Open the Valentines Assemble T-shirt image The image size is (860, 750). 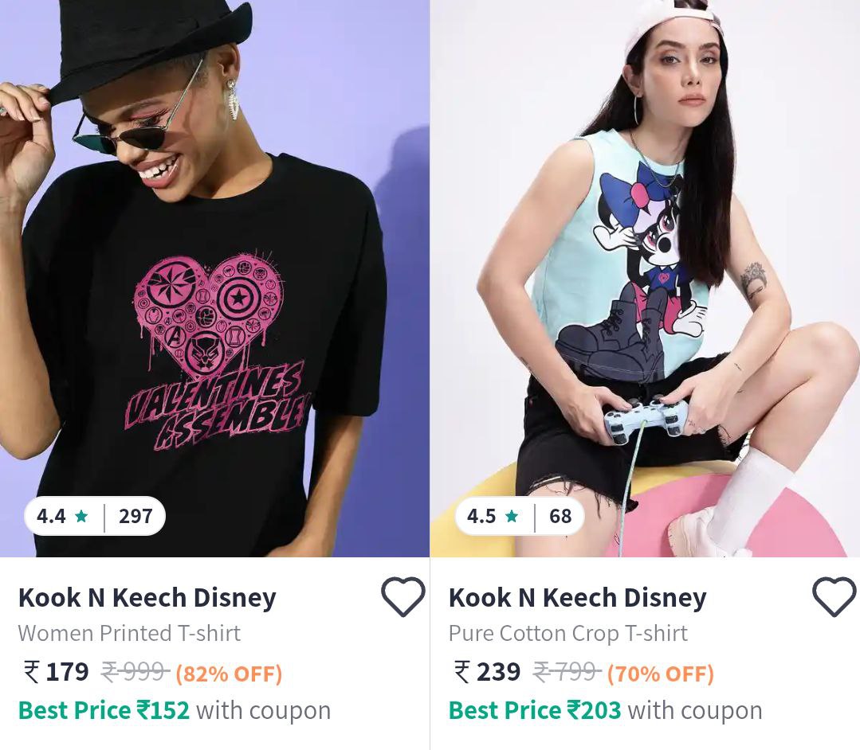click(x=215, y=279)
